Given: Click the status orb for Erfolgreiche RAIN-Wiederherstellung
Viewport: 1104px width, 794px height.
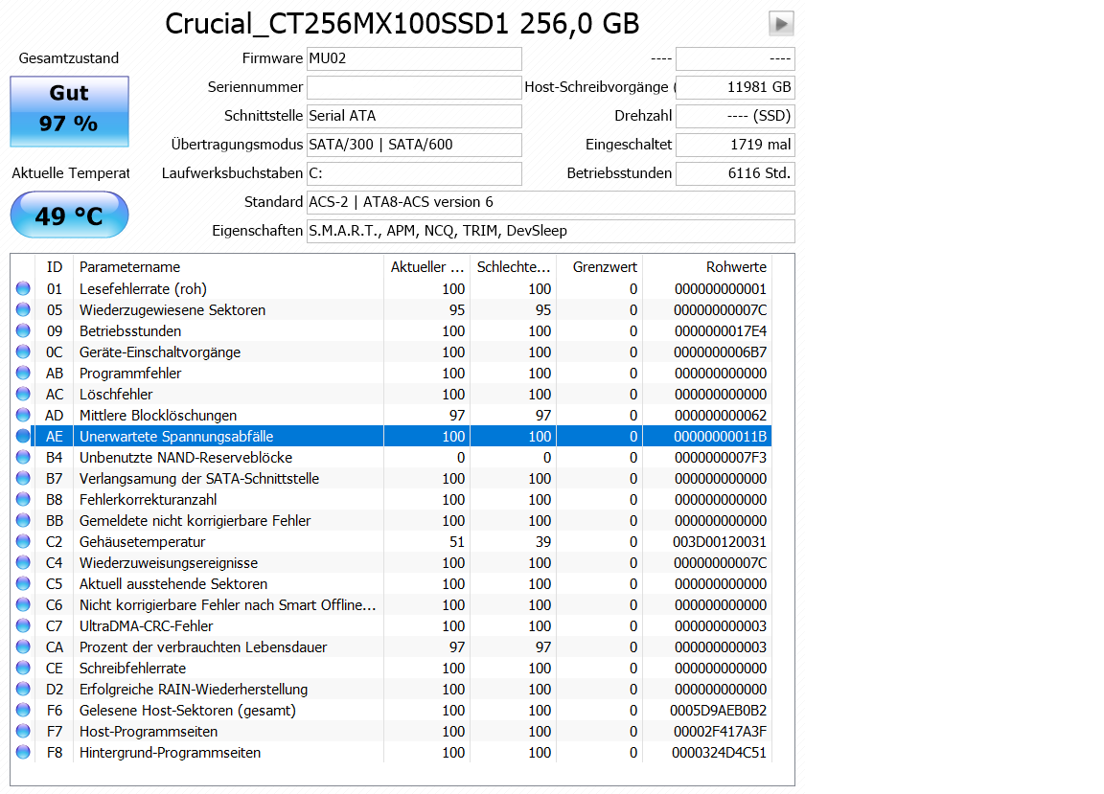Looking at the screenshot, I should point(23,689).
